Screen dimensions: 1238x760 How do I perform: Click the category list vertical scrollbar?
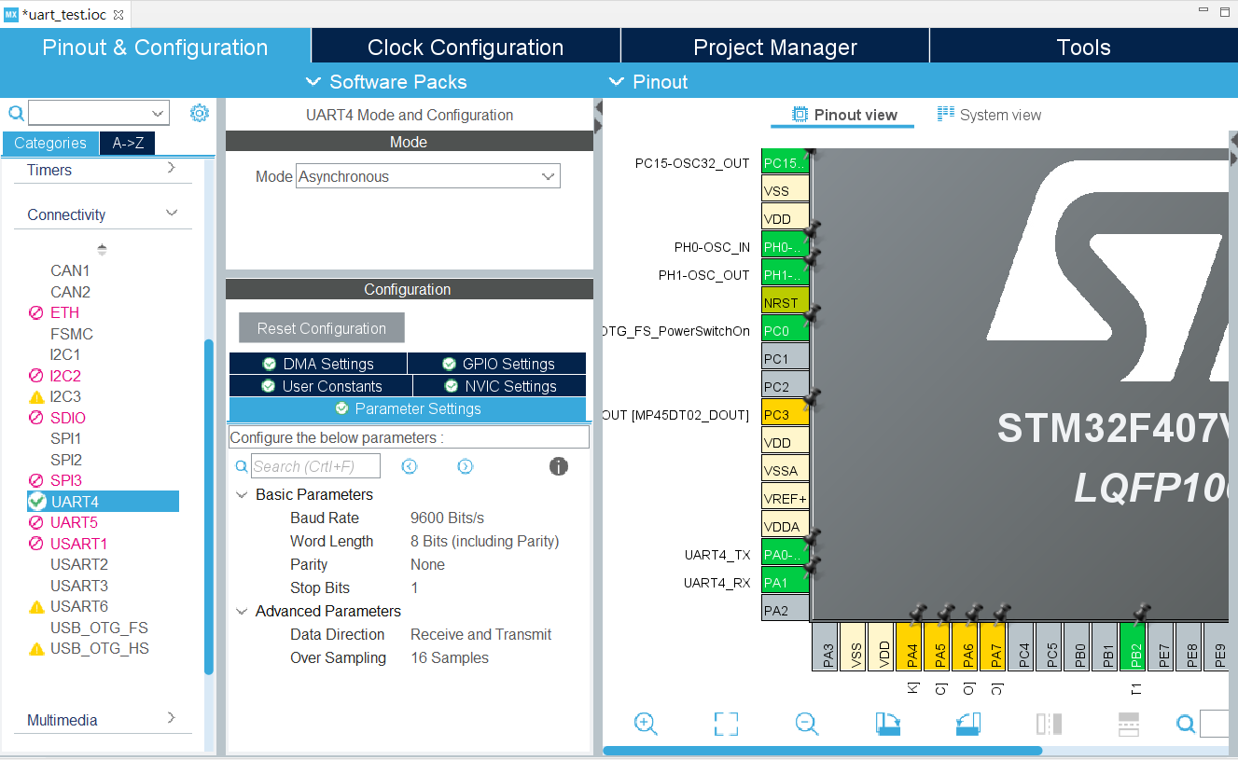click(x=209, y=506)
